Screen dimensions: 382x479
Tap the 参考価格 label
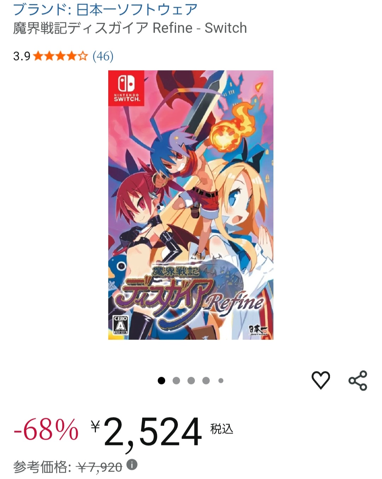42,467
